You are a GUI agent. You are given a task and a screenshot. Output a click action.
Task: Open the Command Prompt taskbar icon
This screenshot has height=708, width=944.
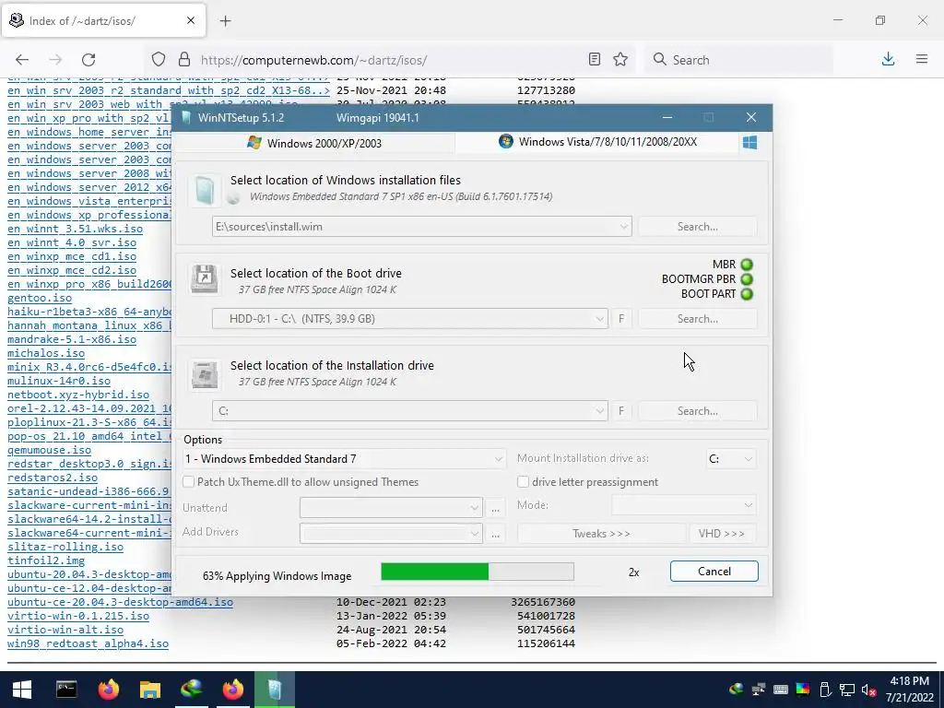click(x=66, y=690)
